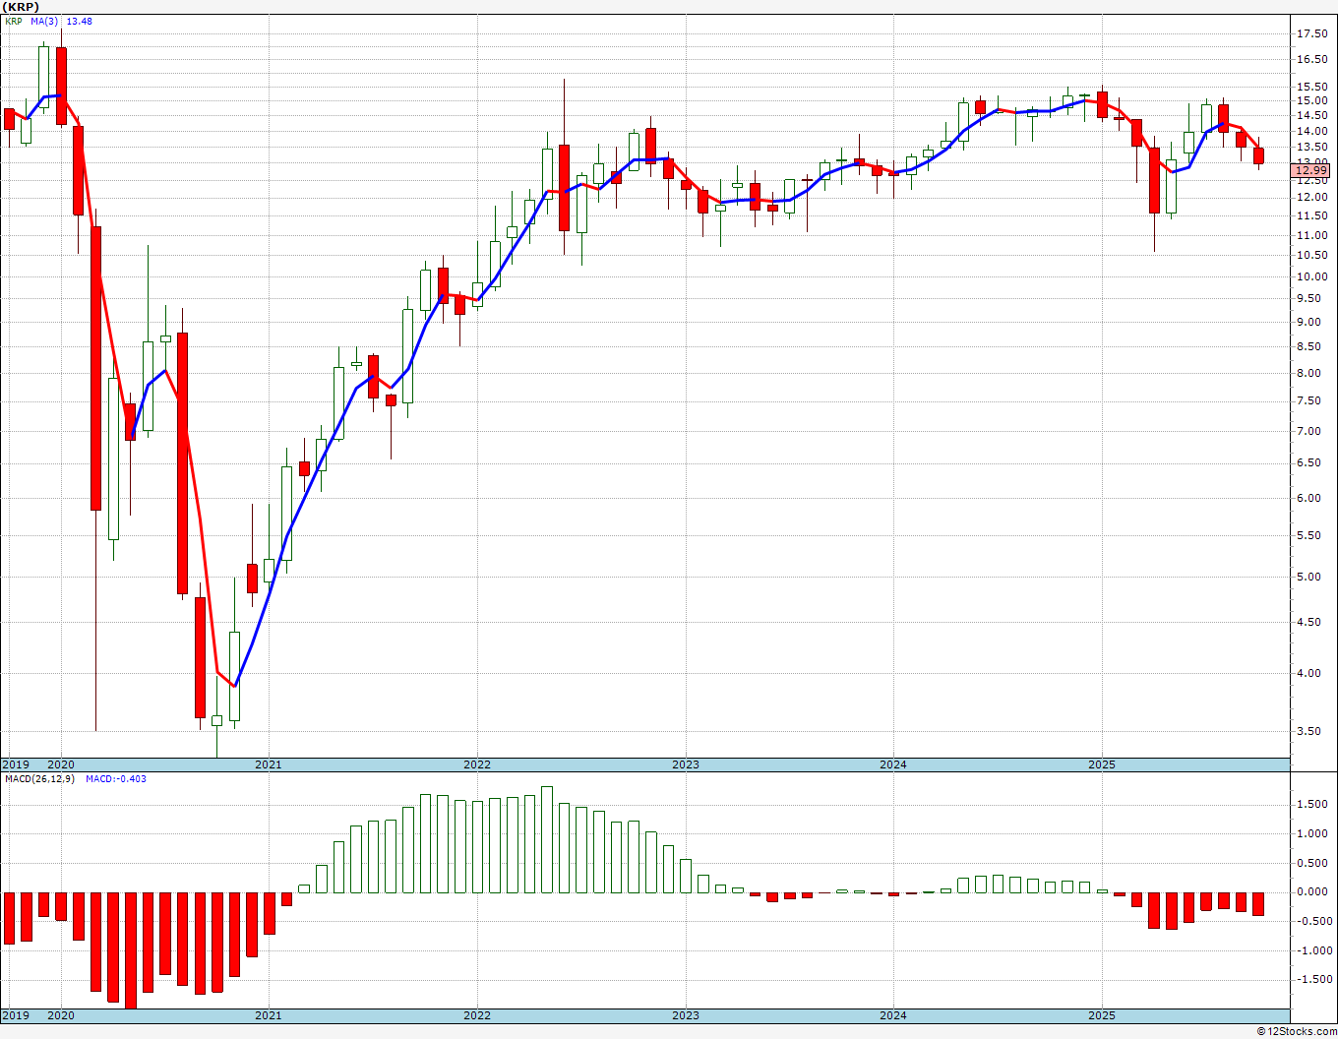The height and width of the screenshot is (1039, 1338).
Task: Click 2023 on the price chart time axis
Action: 686,764
